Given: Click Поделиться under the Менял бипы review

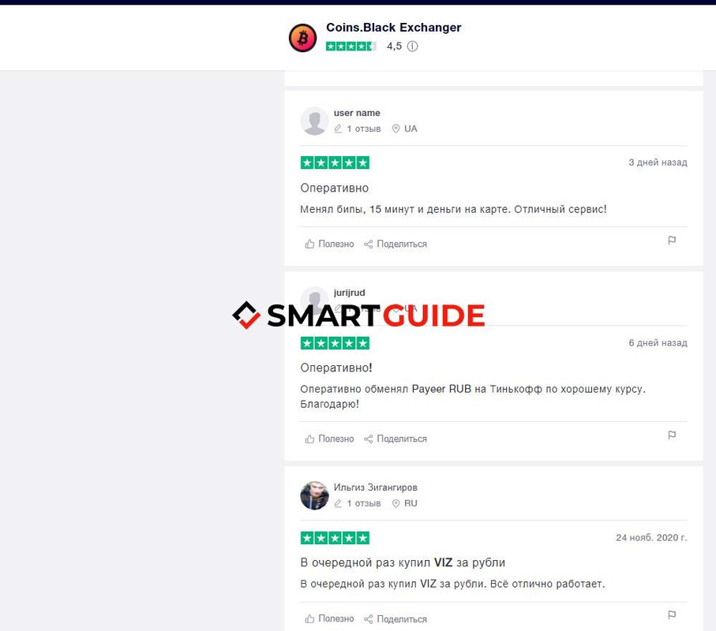Looking at the screenshot, I should pyautogui.click(x=402, y=244).
